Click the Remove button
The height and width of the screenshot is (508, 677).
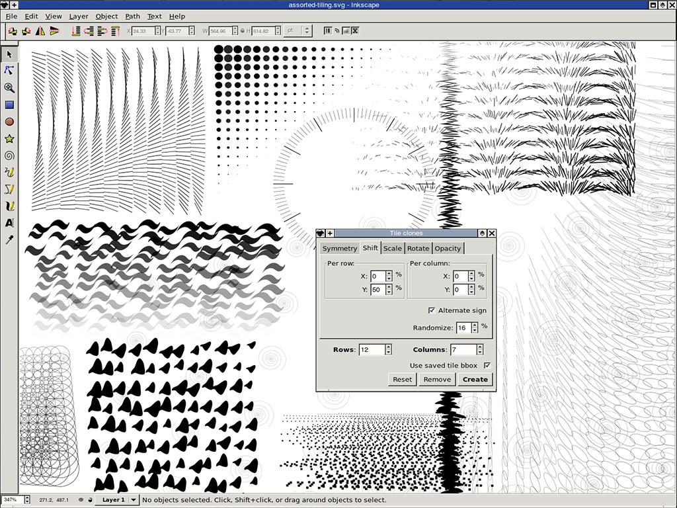coord(437,379)
